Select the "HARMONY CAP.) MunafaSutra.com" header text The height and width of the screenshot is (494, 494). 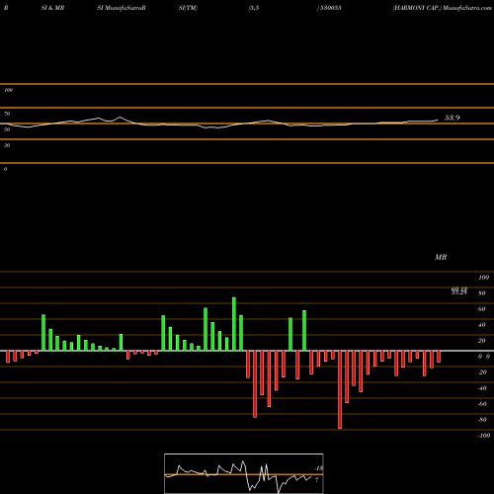click(x=442, y=8)
